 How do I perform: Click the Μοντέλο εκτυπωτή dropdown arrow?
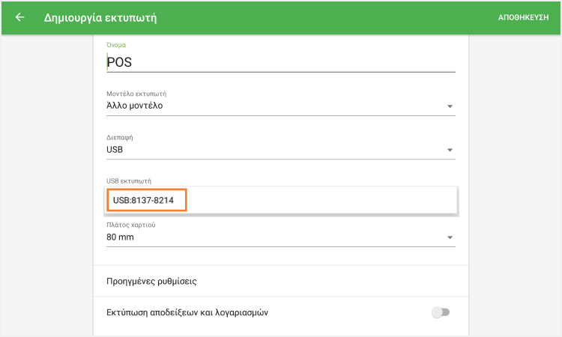click(450, 106)
